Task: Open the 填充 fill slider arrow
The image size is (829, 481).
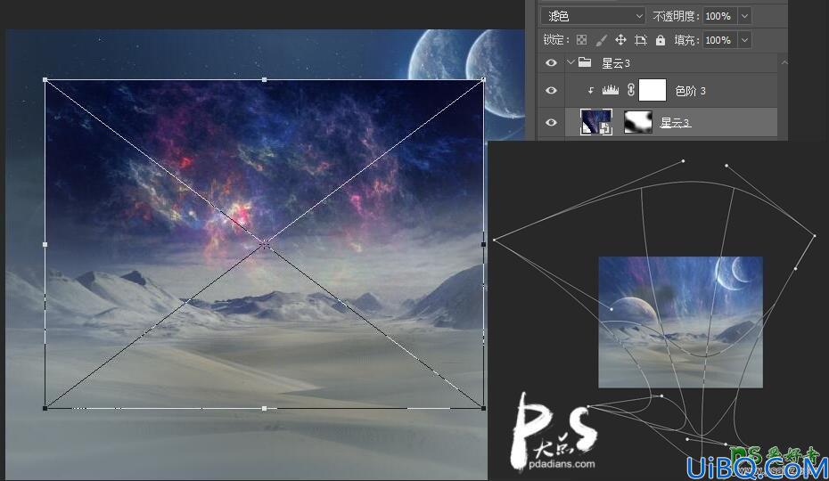Action: 744,40
